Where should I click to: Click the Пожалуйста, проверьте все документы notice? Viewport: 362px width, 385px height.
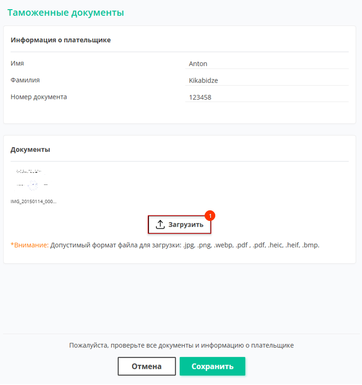(x=181, y=345)
